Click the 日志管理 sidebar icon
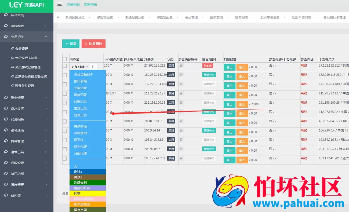 pos(6,184)
